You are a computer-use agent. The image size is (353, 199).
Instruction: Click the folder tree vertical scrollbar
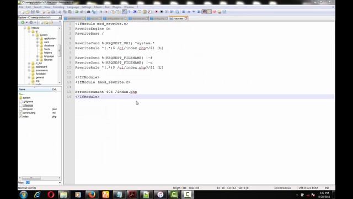tap(60, 55)
